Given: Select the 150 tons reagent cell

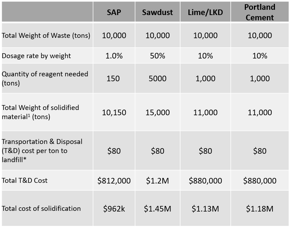Looking at the screenshot, I should point(114,78).
